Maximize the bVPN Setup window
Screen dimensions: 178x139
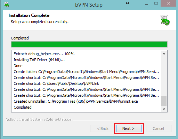coord(156,3)
